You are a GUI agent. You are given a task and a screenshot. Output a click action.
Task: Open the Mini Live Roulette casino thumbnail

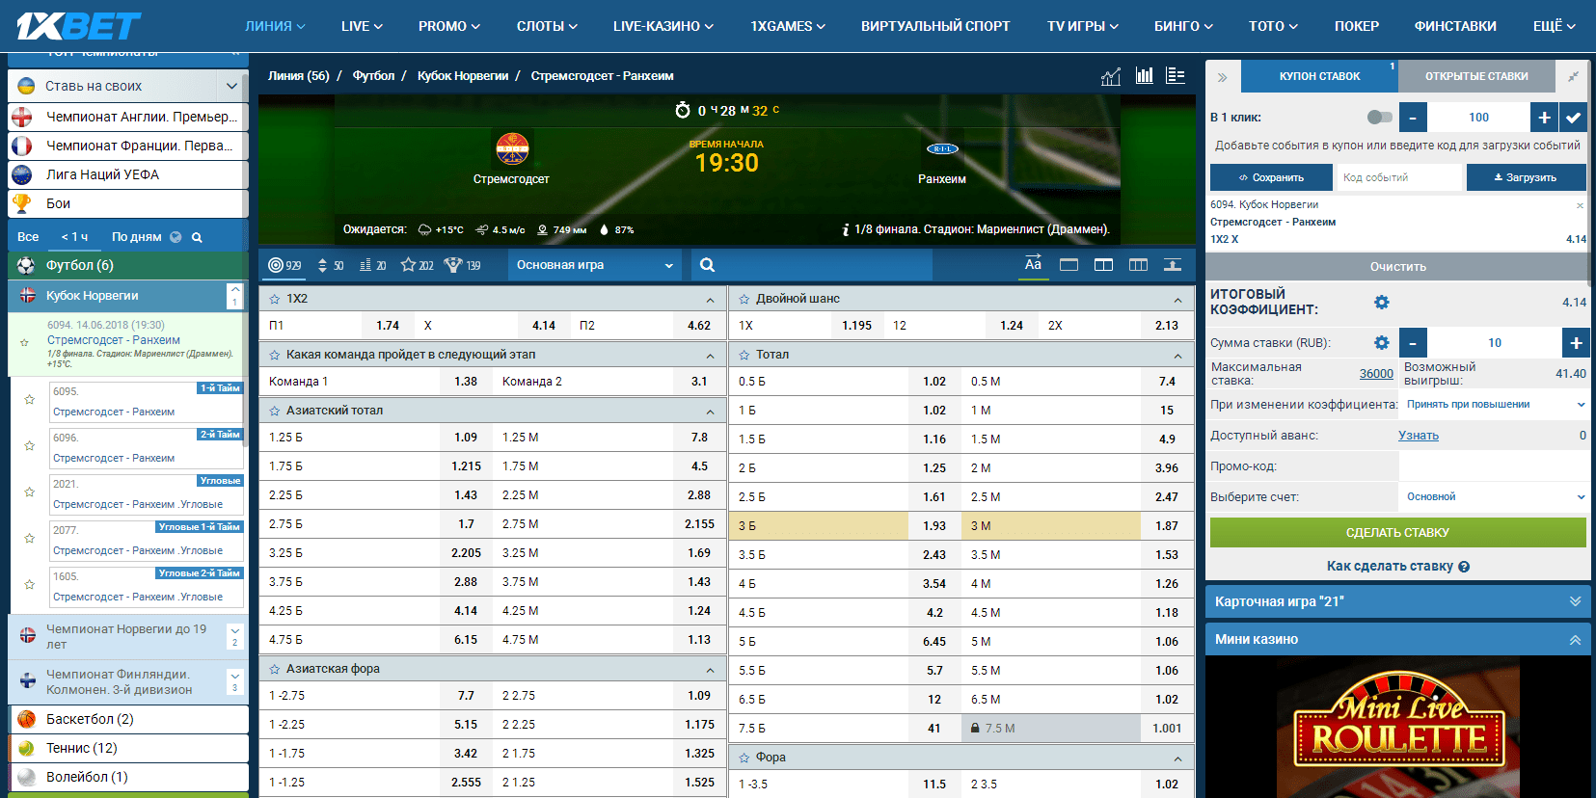point(1397,728)
